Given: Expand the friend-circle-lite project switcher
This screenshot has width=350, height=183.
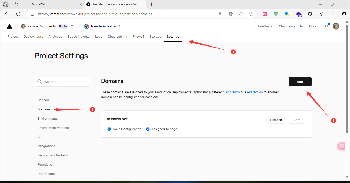Looking at the screenshot, I should [x=119, y=26].
